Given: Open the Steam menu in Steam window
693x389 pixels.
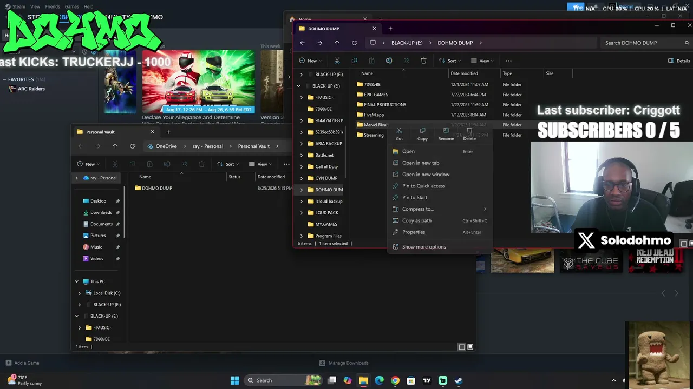Looking at the screenshot, I should [x=19, y=6].
